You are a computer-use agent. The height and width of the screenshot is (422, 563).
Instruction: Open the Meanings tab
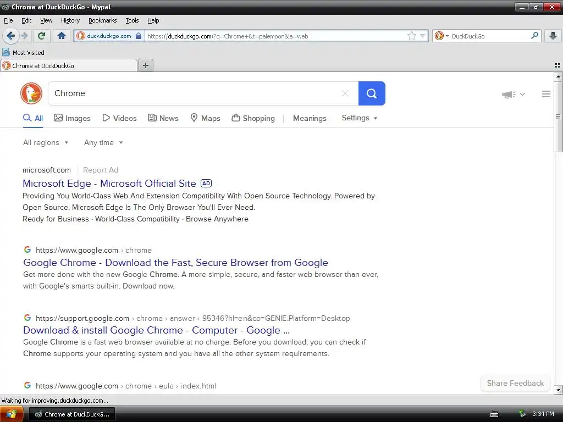tap(310, 118)
